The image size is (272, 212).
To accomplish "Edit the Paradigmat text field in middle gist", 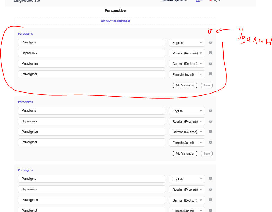I will tap(92, 142).
